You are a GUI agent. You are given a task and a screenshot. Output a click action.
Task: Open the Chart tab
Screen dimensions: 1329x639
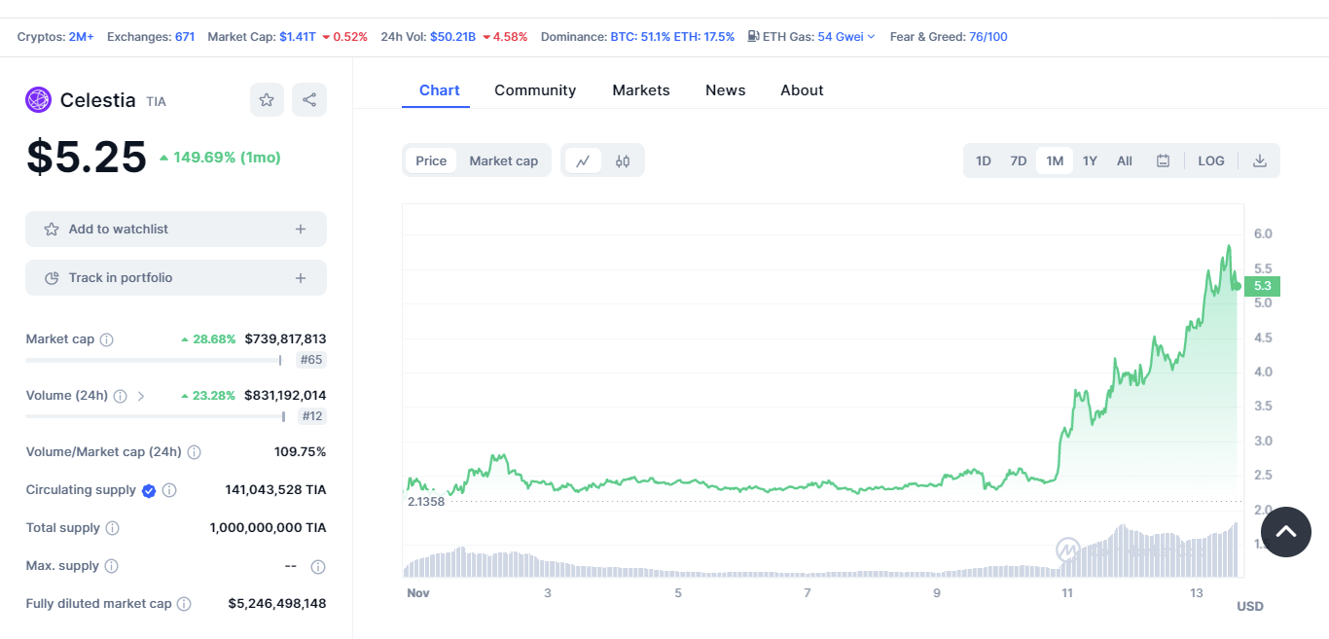point(440,90)
